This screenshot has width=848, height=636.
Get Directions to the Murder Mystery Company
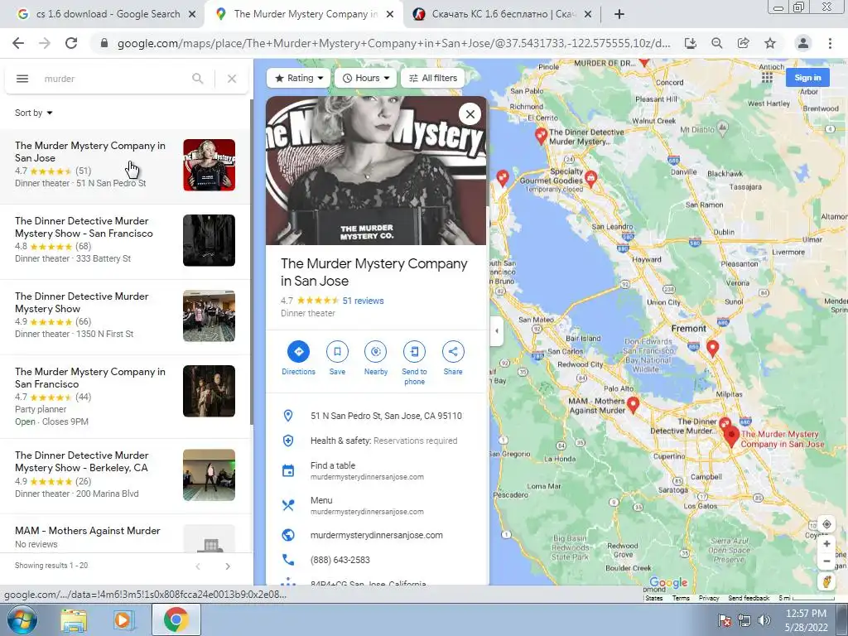pyautogui.click(x=298, y=358)
